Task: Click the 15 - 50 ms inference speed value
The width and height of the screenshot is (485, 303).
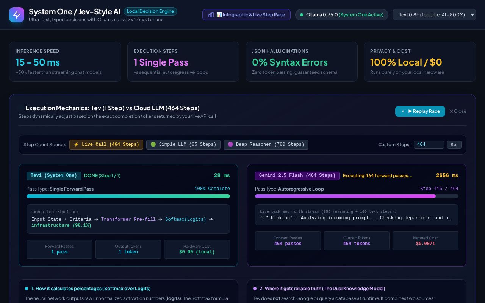Action: coord(38,62)
